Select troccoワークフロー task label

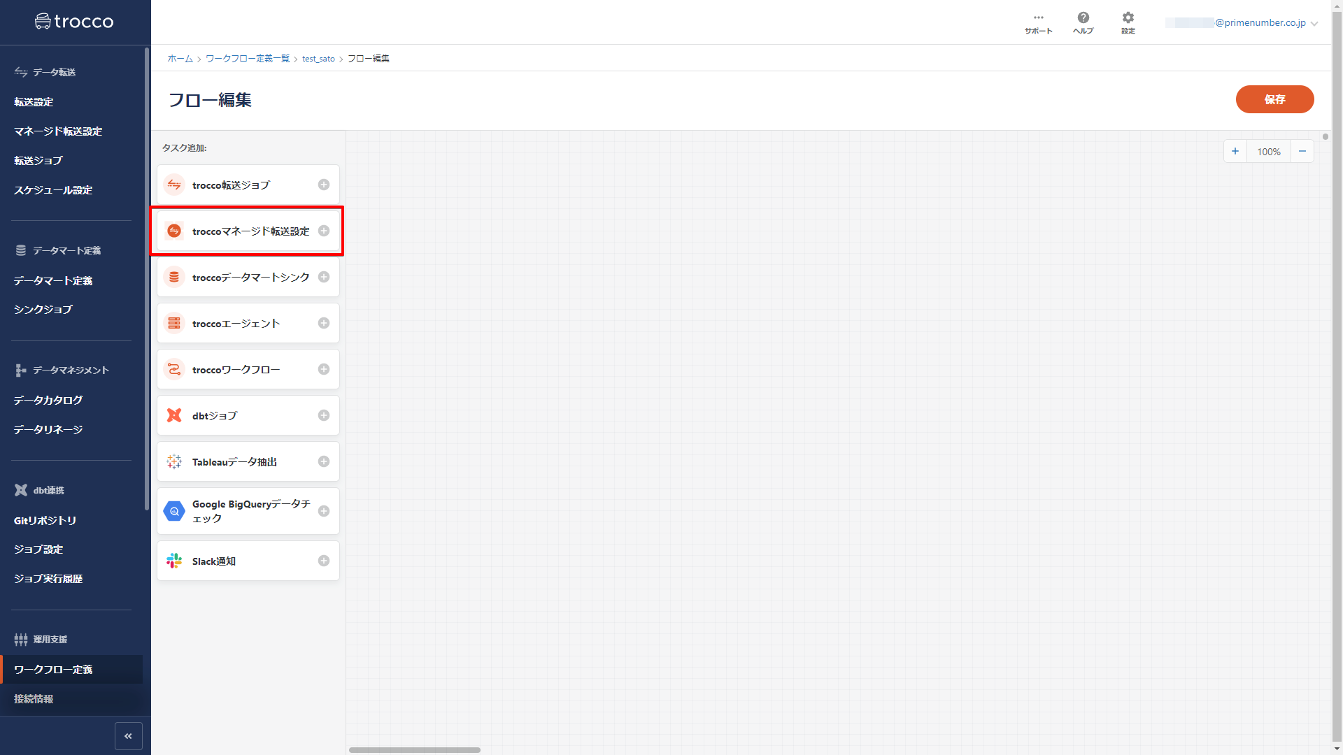236,370
